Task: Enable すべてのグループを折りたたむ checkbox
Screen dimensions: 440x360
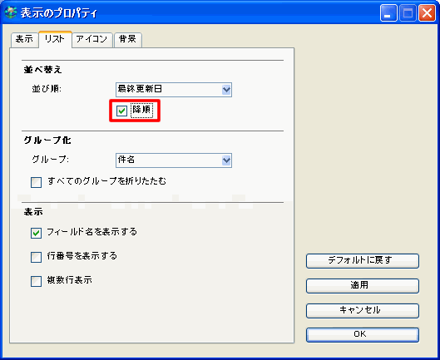Action: [37, 182]
